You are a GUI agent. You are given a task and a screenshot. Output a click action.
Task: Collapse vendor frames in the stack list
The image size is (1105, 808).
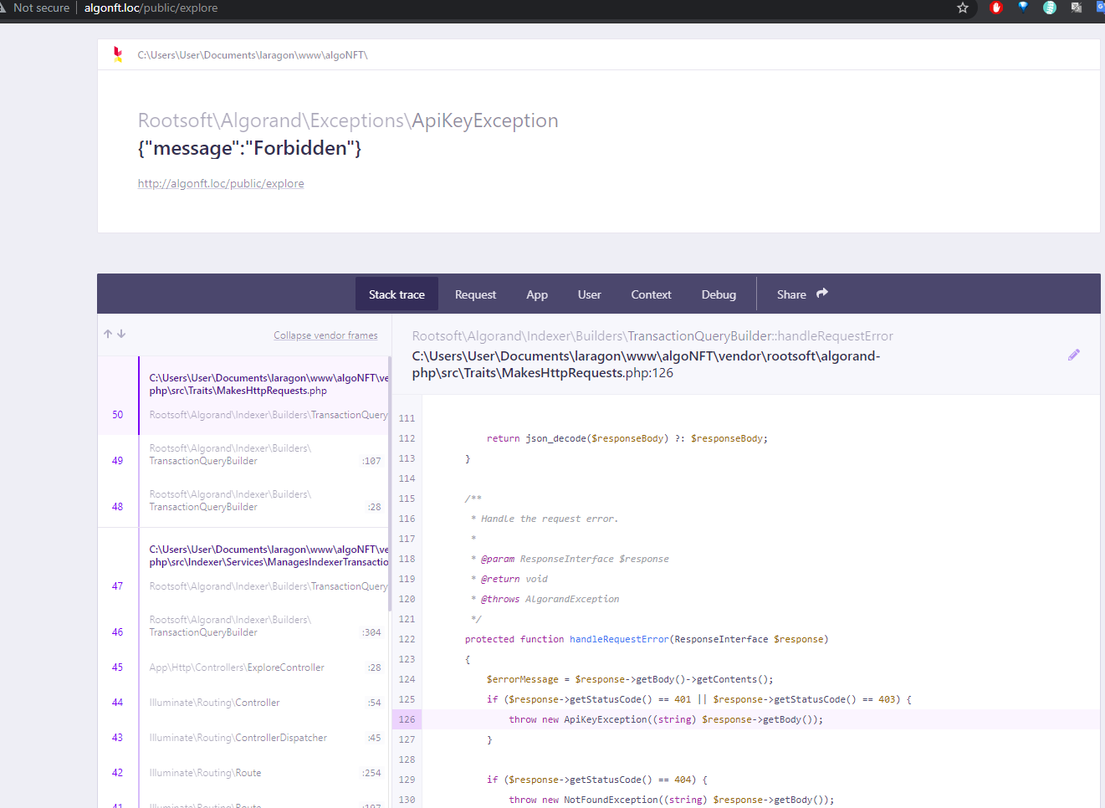coord(325,335)
